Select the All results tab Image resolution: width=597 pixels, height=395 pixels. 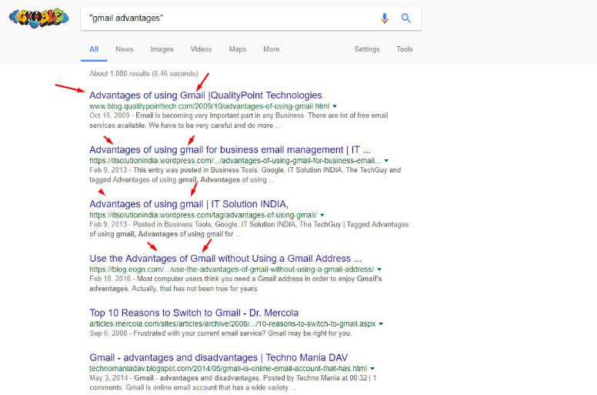click(x=94, y=49)
